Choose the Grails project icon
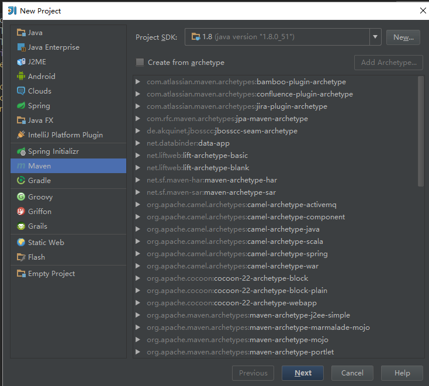The image size is (429, 386). [21, 226]
